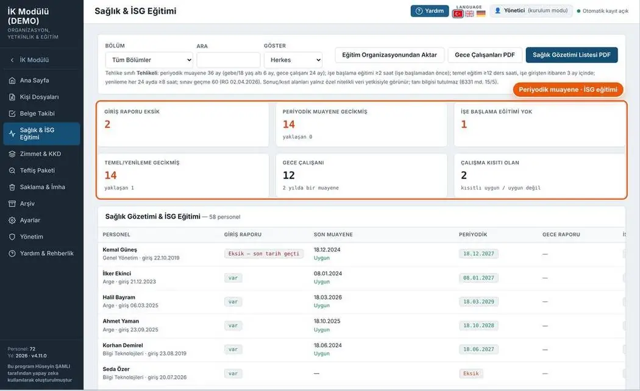The height and width of the screenshot is (391, 640).
Task: Export the Sağlık Gözetimi Listesi PDF
Action: tap(572, 55)
